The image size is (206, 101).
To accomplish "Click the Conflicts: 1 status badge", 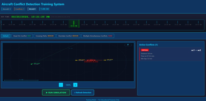I will click(x=20, y=9).
